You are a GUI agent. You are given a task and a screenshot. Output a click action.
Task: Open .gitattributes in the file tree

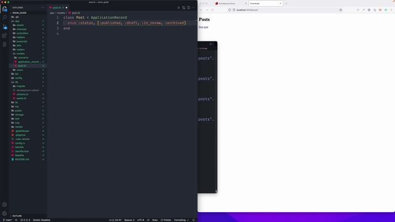point(22,131)
